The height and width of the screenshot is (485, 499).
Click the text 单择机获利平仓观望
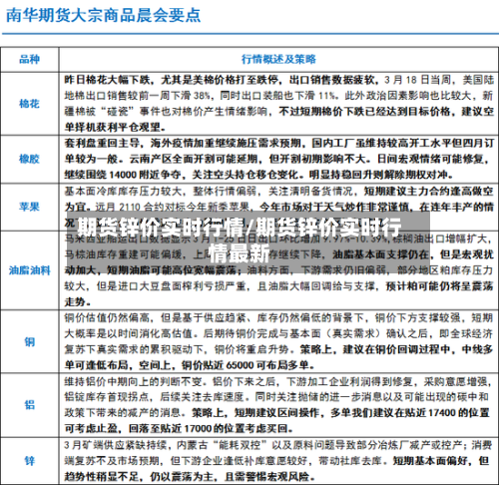coord(113,127)
